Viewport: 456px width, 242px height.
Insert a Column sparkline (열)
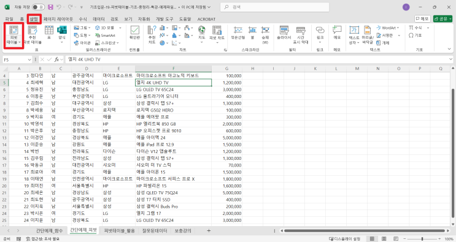252,33
